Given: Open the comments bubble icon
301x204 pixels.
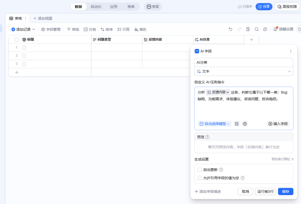Looking at the screenshot, I should pyautogui.click(x=265, y=29).
